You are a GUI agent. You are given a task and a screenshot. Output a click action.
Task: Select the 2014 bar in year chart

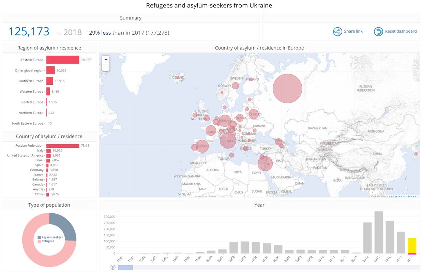(367, 238)
